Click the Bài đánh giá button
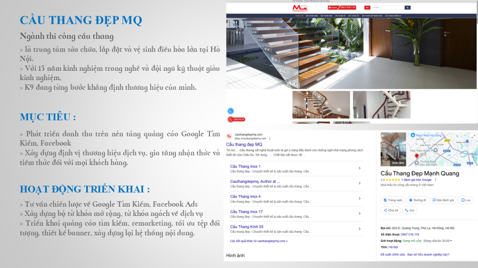Screen dimensions: 478x268 (x=443, y=200)
